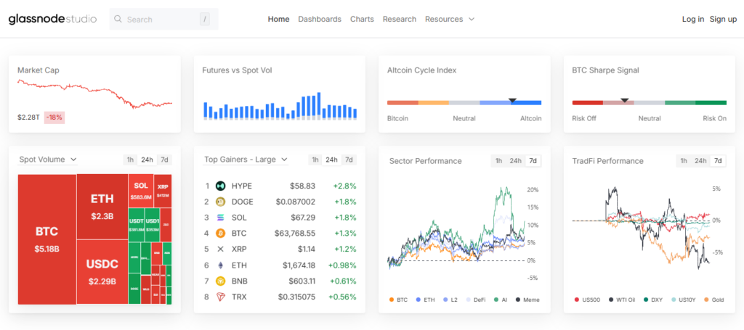Click the ETH $2.3B treemap tile
The height and width of the screenshot is (330, 744).
point(102,207)
